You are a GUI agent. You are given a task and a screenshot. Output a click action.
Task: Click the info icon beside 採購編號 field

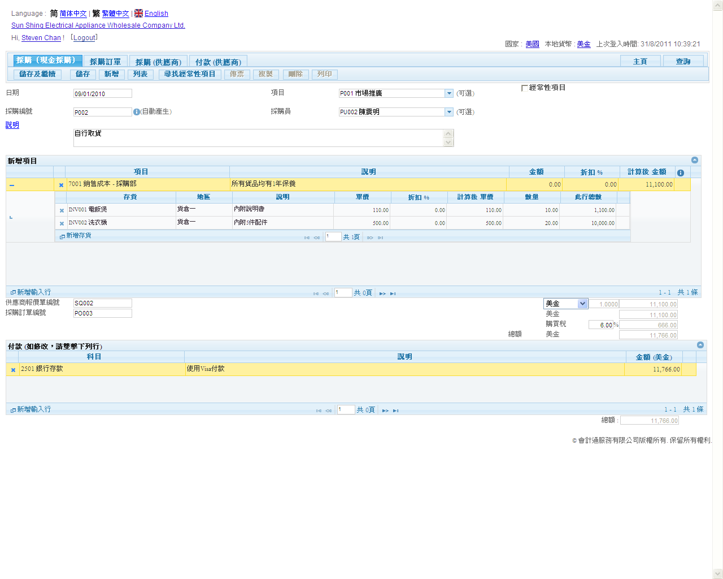136,112
